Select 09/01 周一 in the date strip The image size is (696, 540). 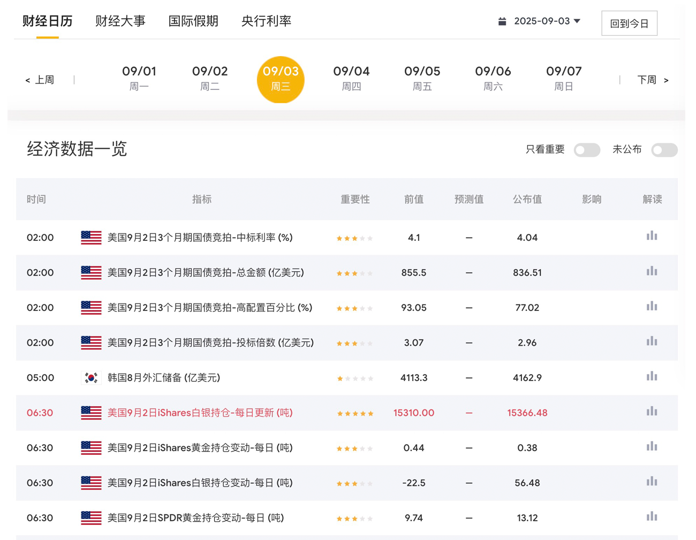139,78
